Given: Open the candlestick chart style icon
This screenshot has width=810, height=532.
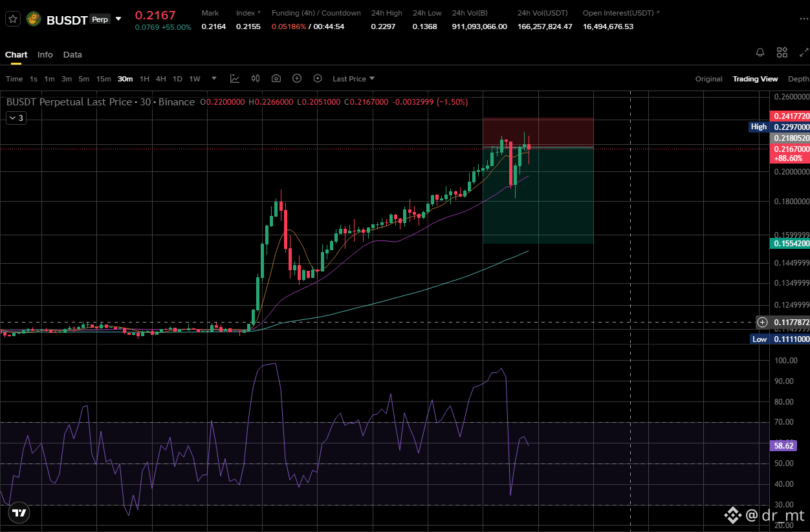Looking at the screenshot, I should point(256,79).
